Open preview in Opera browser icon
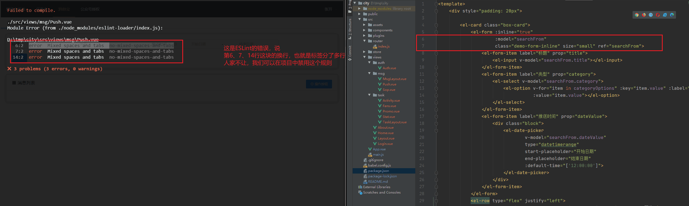Screen dimensions: 689x206 coord(658,15)
